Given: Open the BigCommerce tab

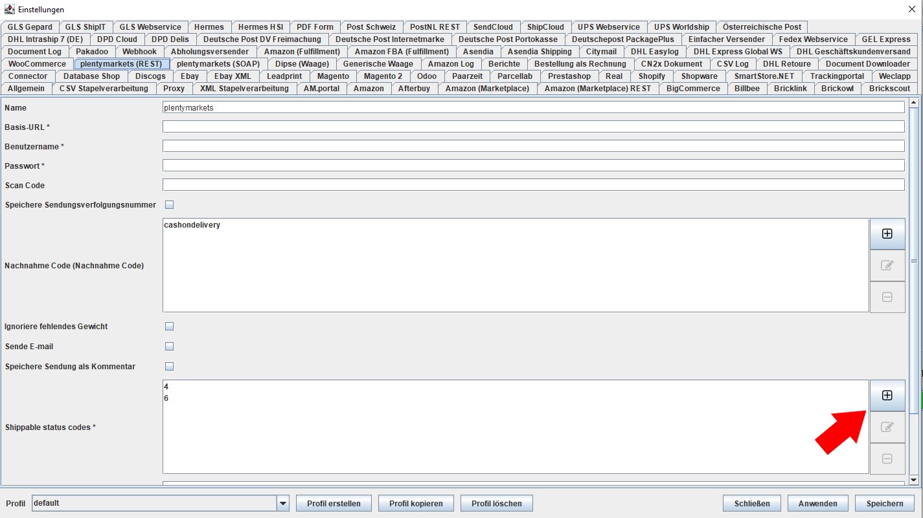Looking at the screenshot, I should tap(693, 89).
